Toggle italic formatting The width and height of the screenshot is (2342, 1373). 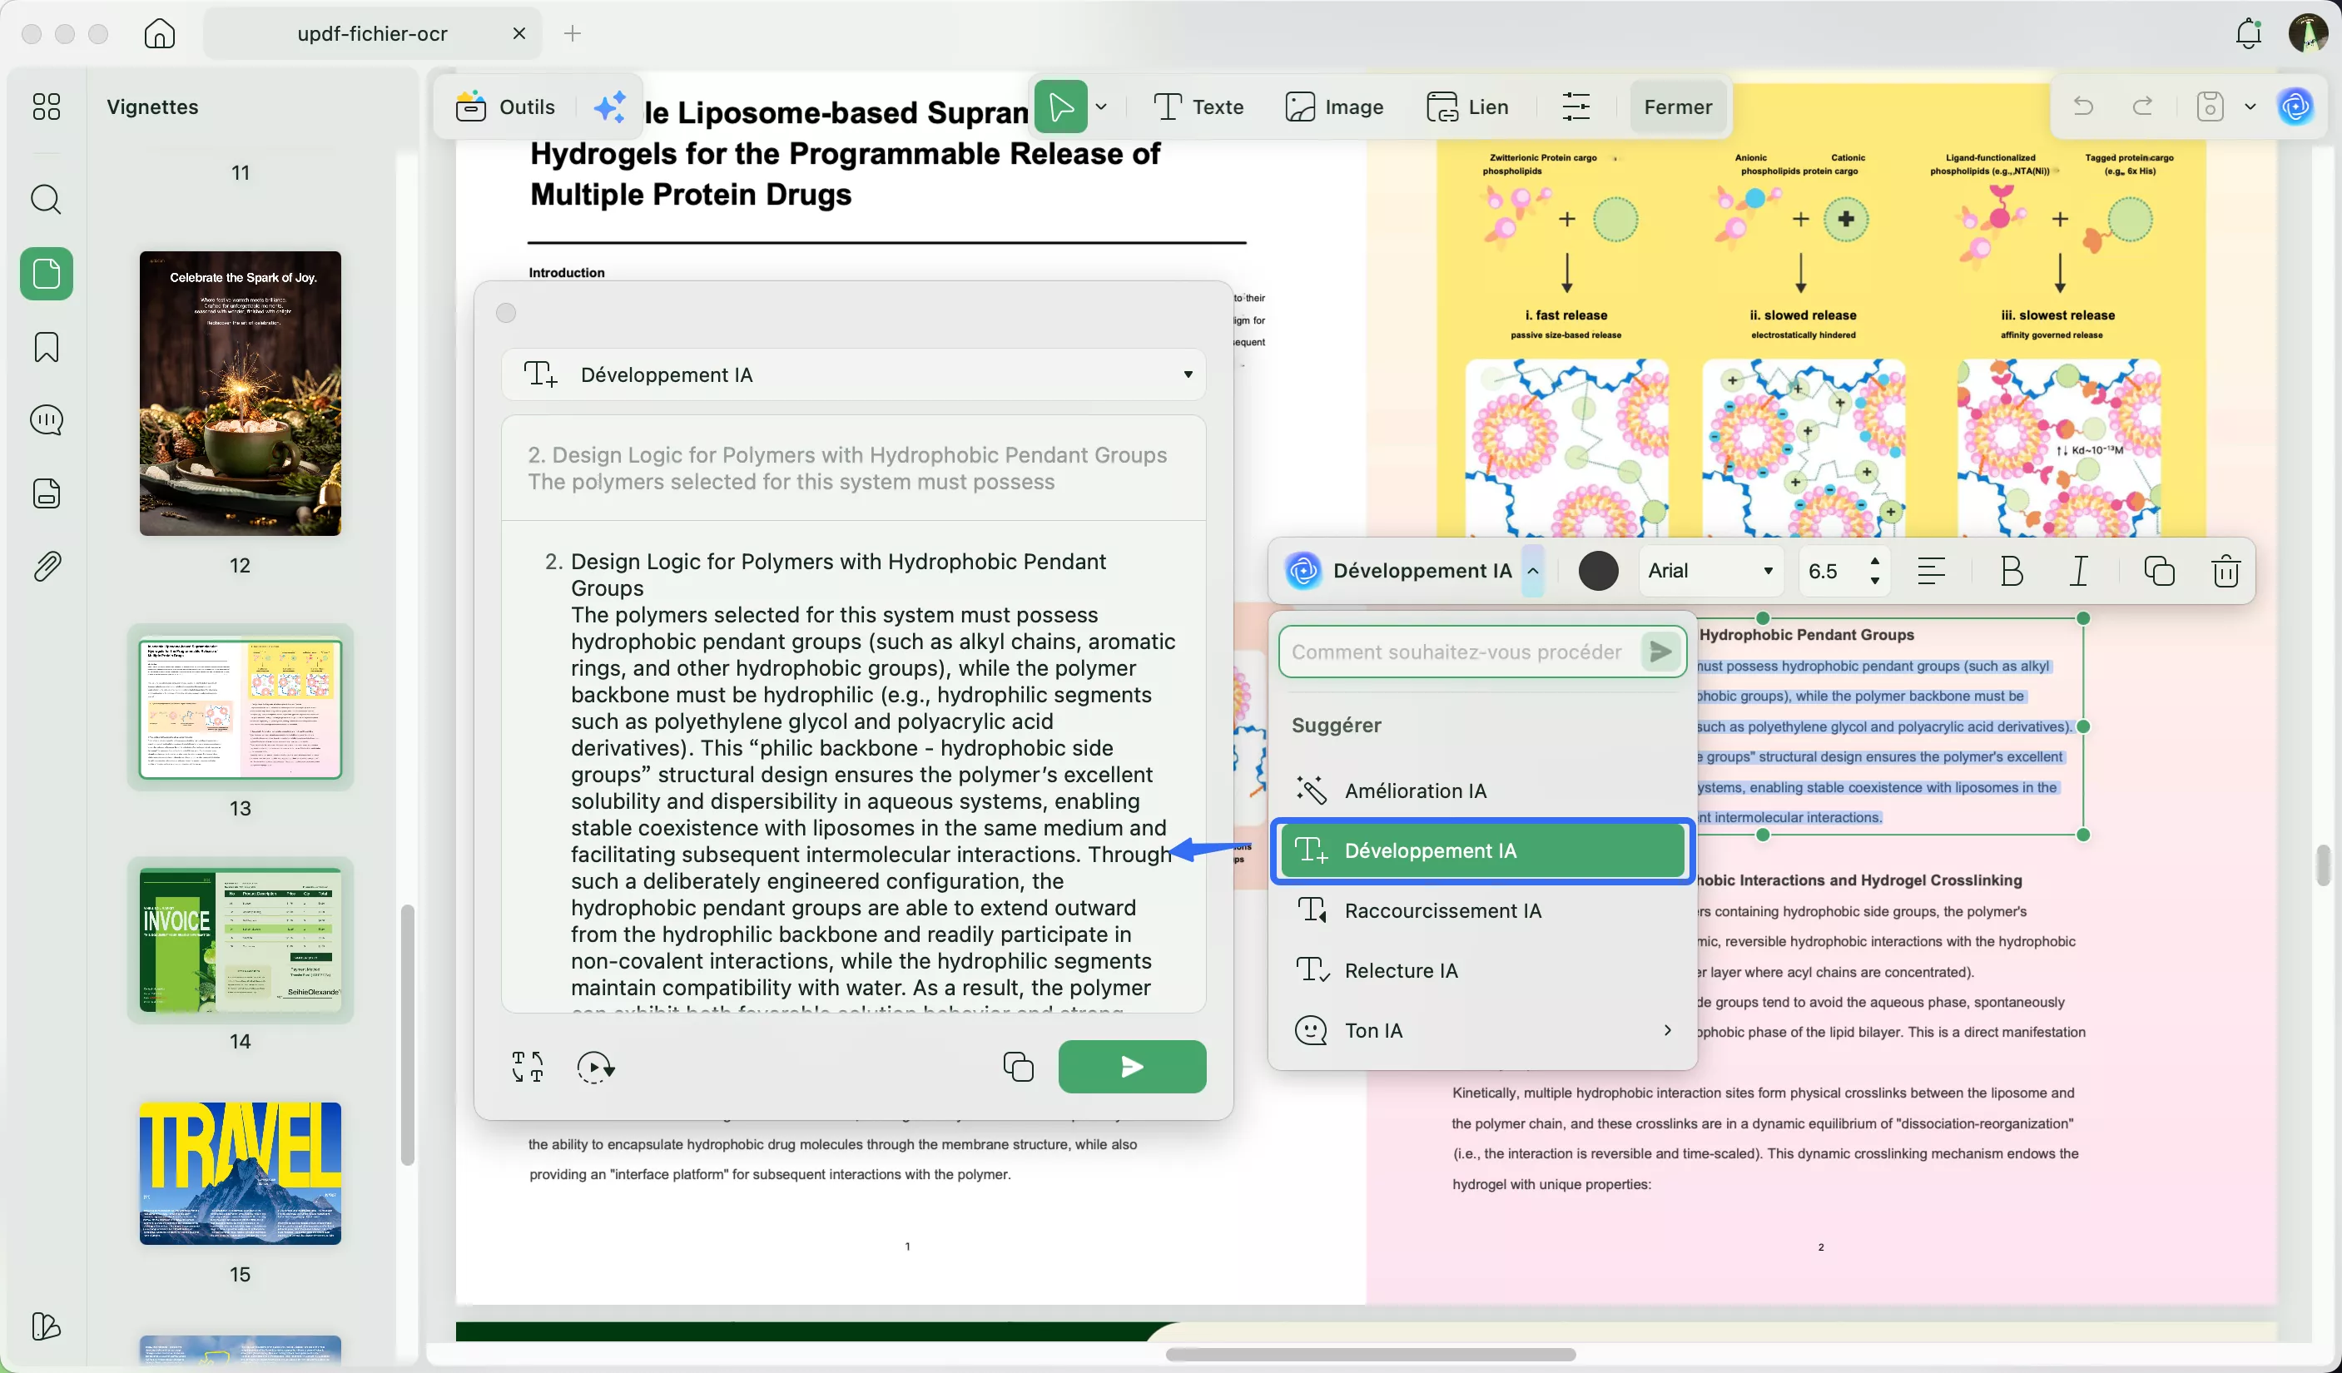pos(2079,570)
